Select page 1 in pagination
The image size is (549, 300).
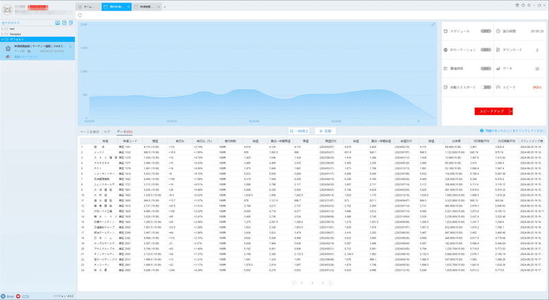pos(301,283)
